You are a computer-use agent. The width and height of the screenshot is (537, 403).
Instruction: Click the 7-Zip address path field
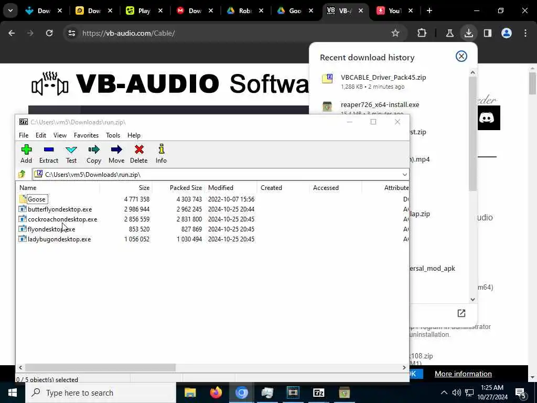(221, 174)
